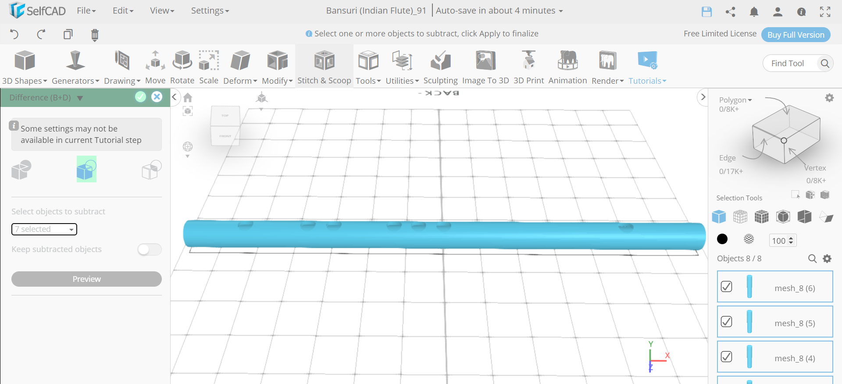
Task: Open the user account icon
Action: [778, 12]
